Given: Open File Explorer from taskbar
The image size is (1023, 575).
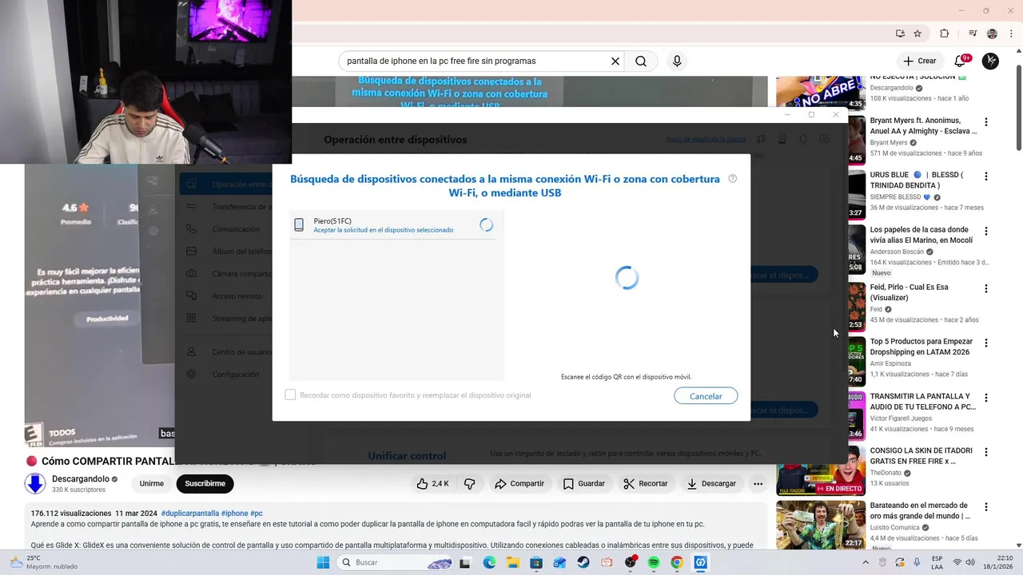Looking at the screenshot, I should click(512, 562).
